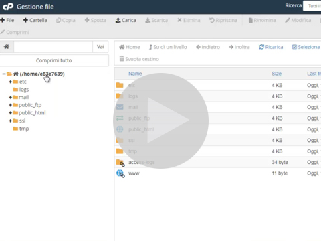Screen dimensions: 321x241
Task: Click Comprimi tutto collapse all button
Action: click(54, 60)
